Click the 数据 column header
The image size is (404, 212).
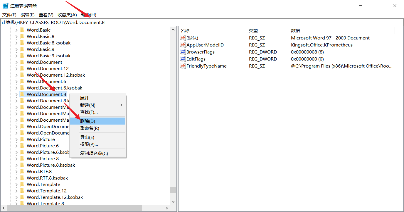click(342, 30)
